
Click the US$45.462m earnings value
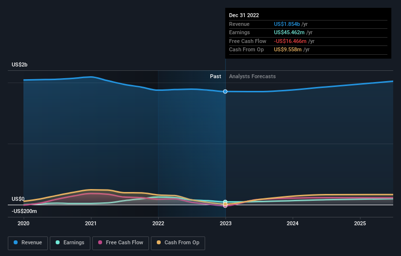(289, 32)
